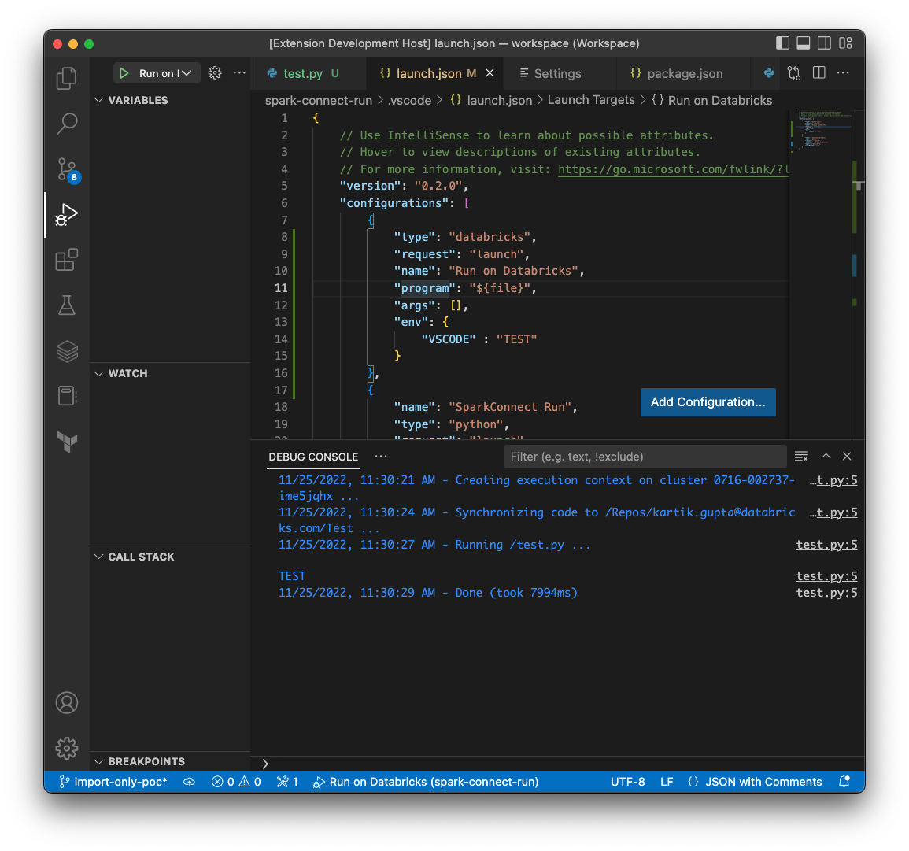Image resolution: width=909 pixels, height=851 pixels.
Task: Click the tools indicator with count 1 in status bar
Action: (287, 782)
